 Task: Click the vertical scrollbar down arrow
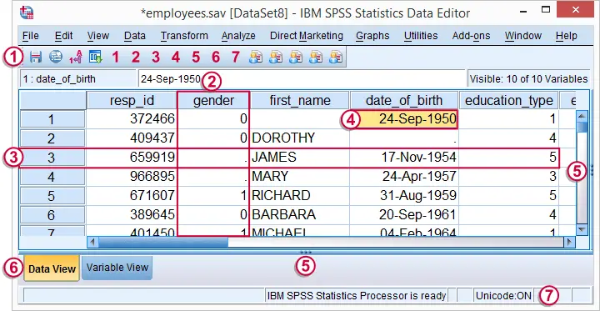click(x=582, y=229)
